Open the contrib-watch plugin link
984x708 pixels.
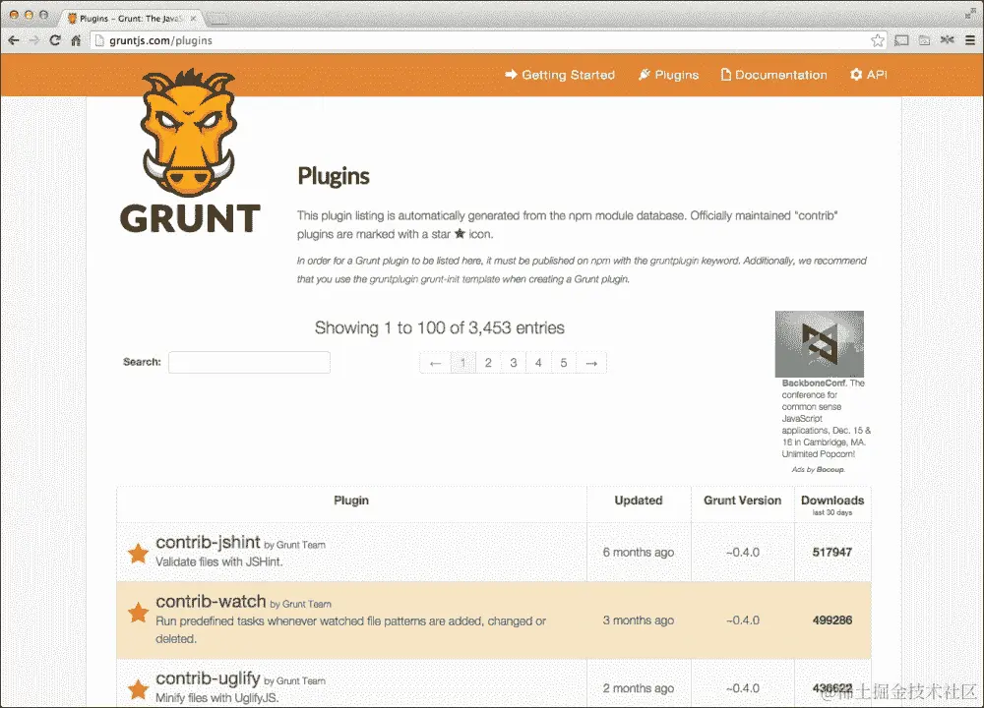(211, 602)
